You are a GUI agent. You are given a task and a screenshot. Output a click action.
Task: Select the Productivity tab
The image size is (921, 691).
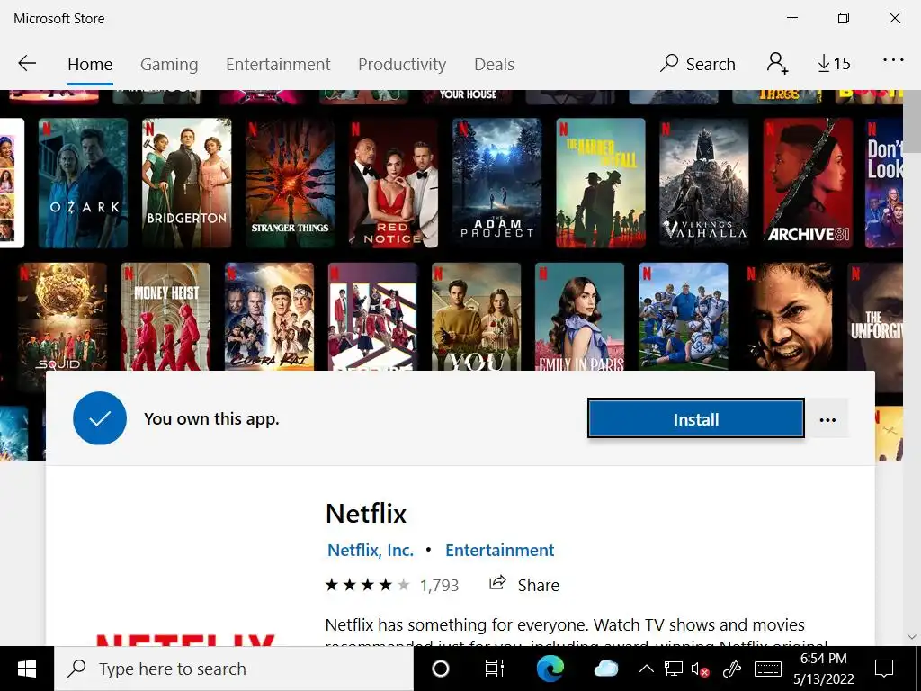tap(402, 64)
